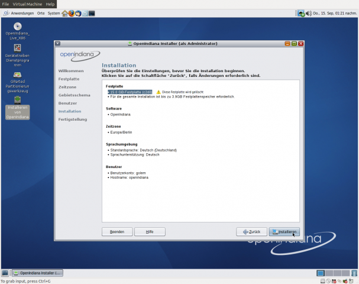The image size is (359, 284).
Task: Open the home folder launcher in top panel
Action: pyautogui.click(x=64, y=13)
